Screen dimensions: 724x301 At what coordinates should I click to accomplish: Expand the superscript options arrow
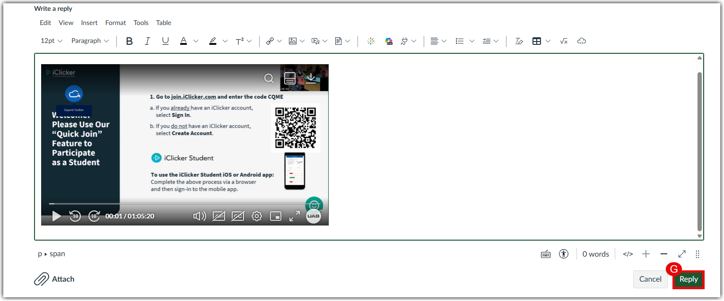coord(249,41)
